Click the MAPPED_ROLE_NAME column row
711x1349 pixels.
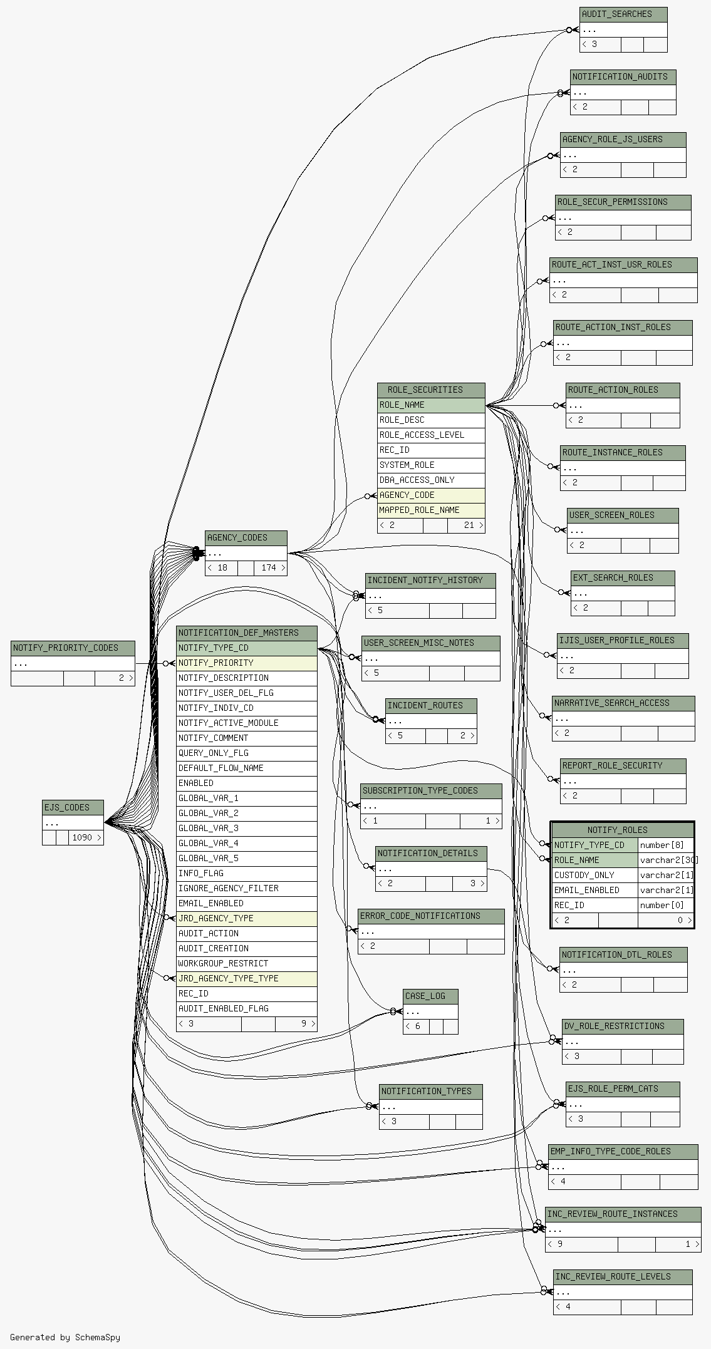(431, 510)
